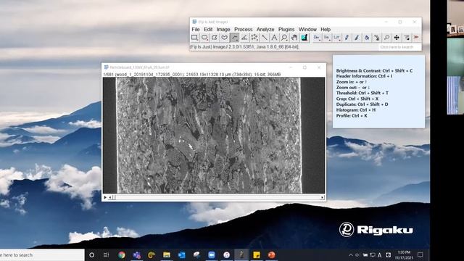Play the image stack animation
464x261 pixels.
[x=105, y=197]
